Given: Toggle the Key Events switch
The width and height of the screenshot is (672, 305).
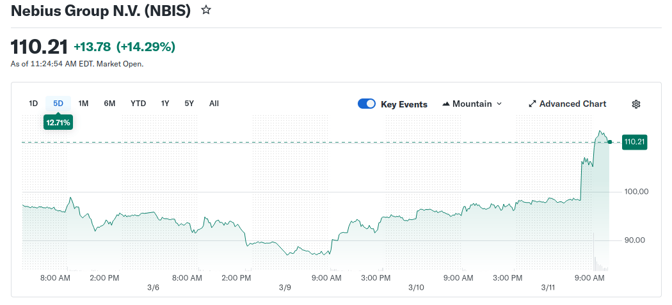Looking at the screenshot, I should tap(367, 104).
